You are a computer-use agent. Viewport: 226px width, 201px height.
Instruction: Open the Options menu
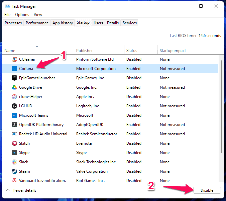pyautogui.click(x=22, y=15)
